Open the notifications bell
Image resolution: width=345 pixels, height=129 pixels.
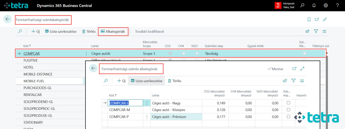point(314,5)
